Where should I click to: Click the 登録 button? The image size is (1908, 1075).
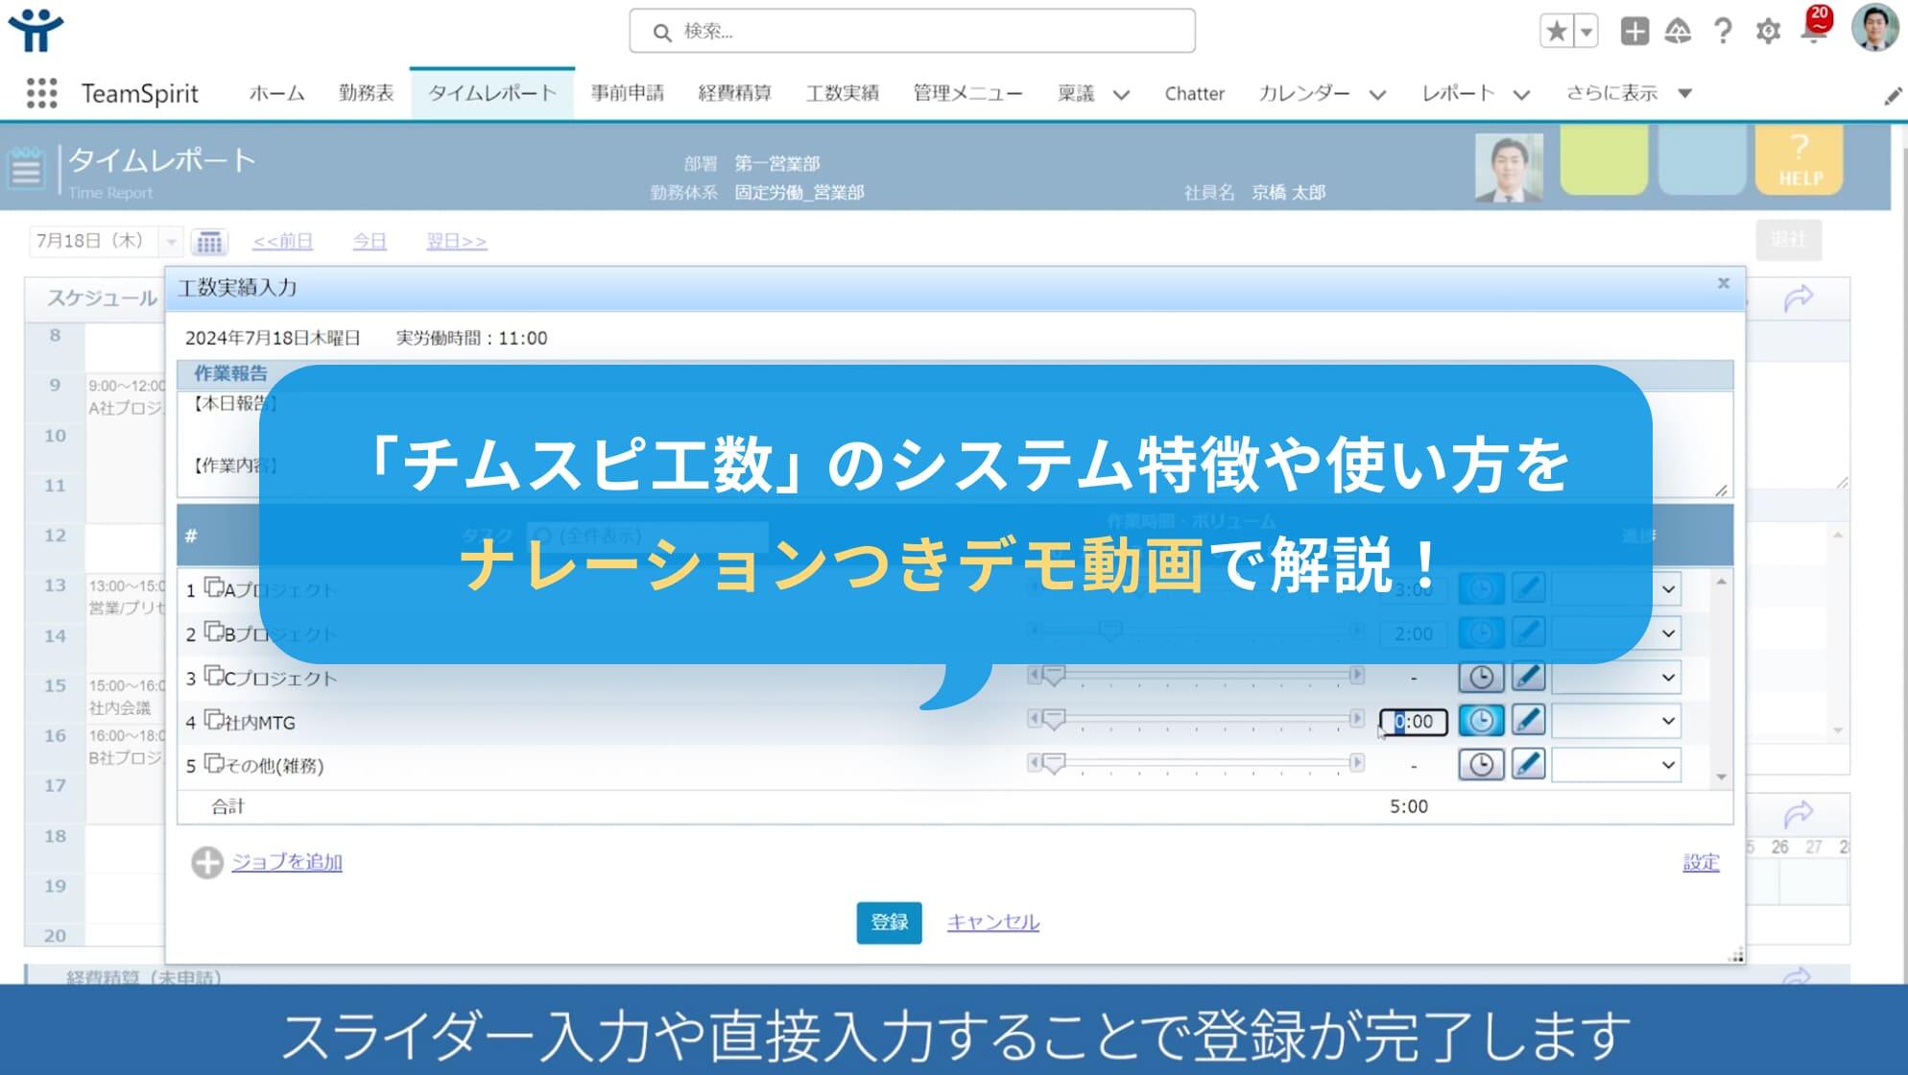889,922
